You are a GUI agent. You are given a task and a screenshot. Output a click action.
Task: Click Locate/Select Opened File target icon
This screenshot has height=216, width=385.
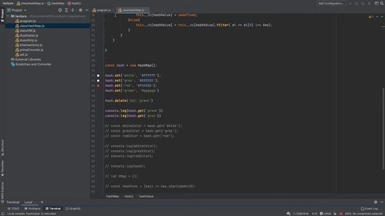[x=60, y=10]
